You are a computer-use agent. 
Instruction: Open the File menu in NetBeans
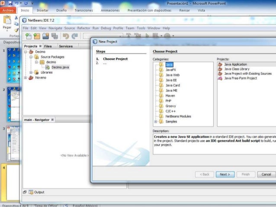[x=26, y=28]
